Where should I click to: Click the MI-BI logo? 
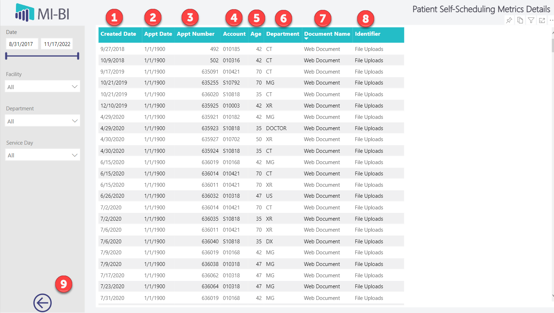42,13
